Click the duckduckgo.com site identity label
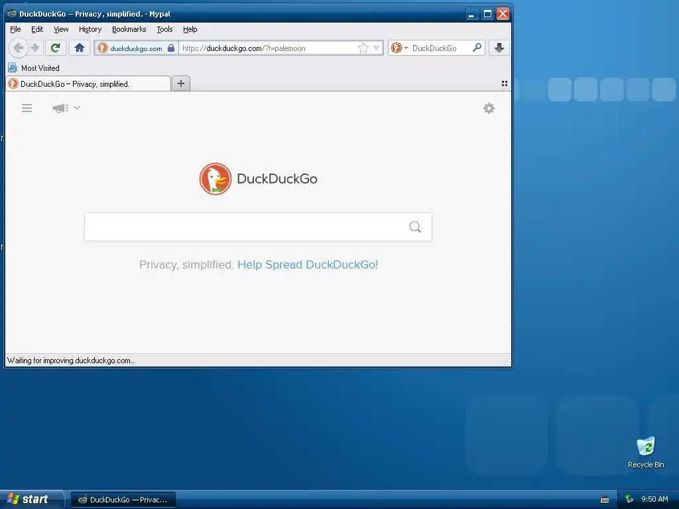 (x=136, y=48)
